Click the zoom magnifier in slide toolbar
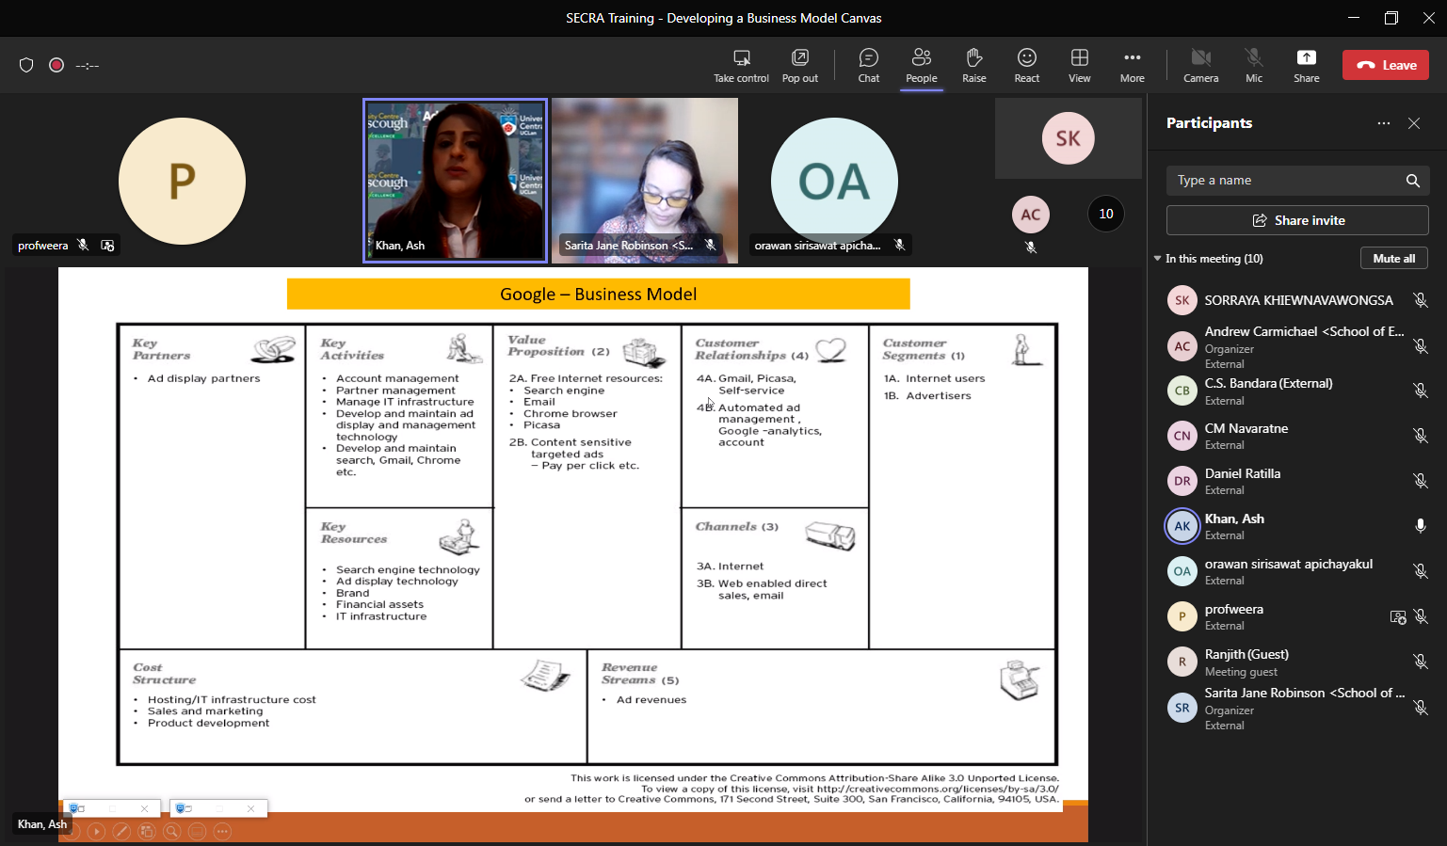This screenshot has height=846, width=1447. pos(172,831)
